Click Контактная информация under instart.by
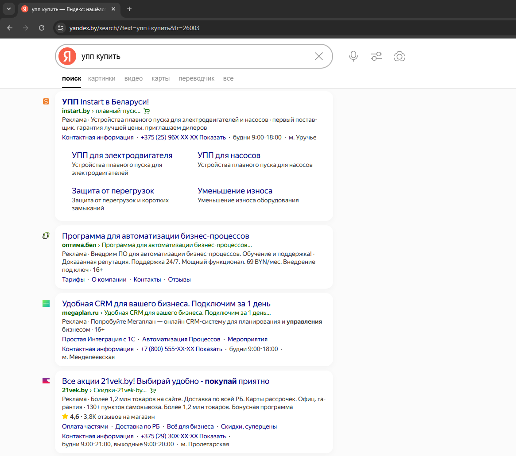Screen dimensions: 516x456 (98, 138)
